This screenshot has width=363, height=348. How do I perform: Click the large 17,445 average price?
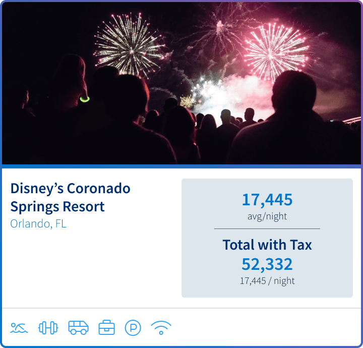point(267,200)
